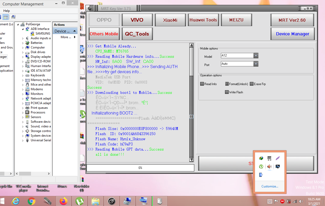This screenshot has height=206, width=325.
Task: Collapse the Device actions section arrow
Action: coord(75,31)
